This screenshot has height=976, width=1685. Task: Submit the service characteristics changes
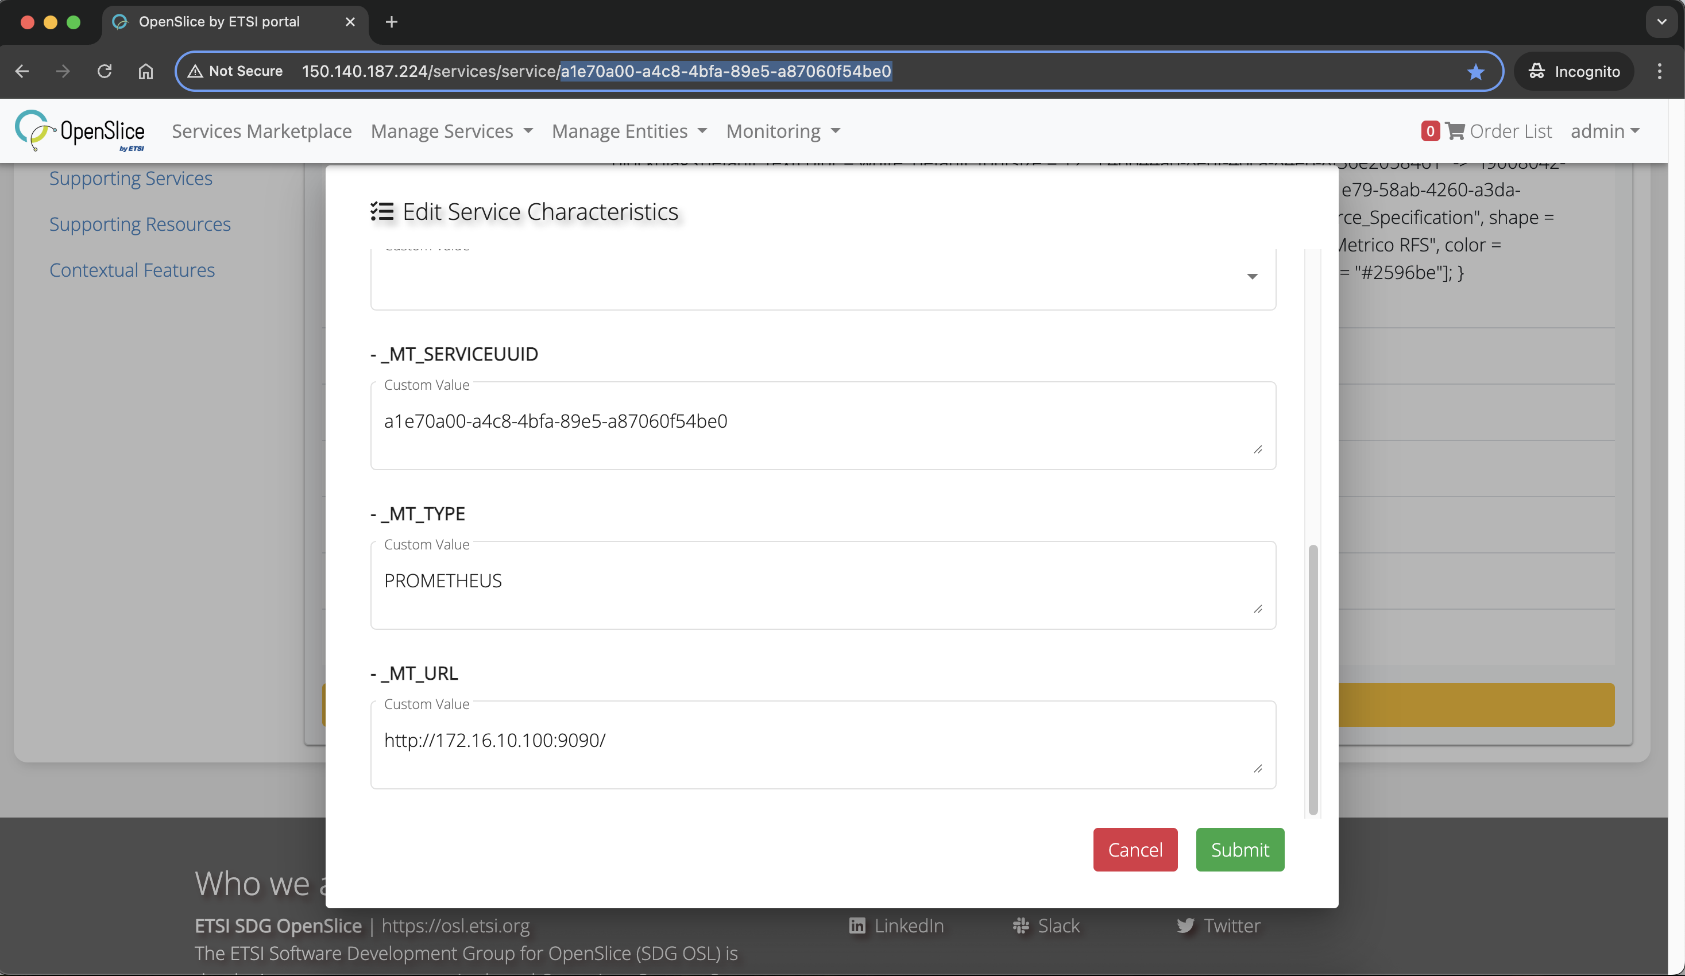pos(1239,850)
